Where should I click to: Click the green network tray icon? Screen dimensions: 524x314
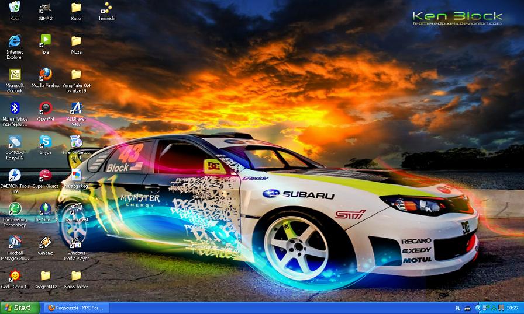tap(494, 308)
